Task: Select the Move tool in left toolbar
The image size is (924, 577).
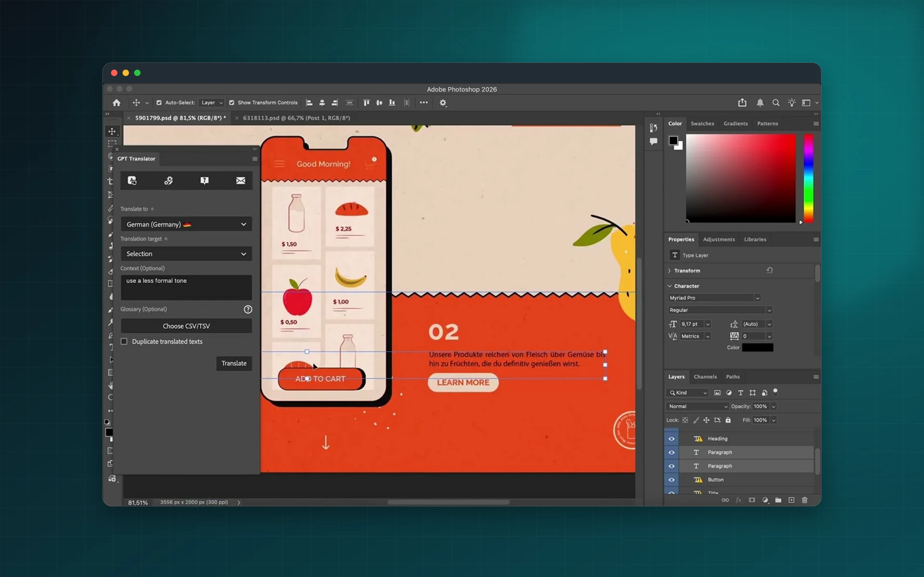Action: [x=112, y=131]
